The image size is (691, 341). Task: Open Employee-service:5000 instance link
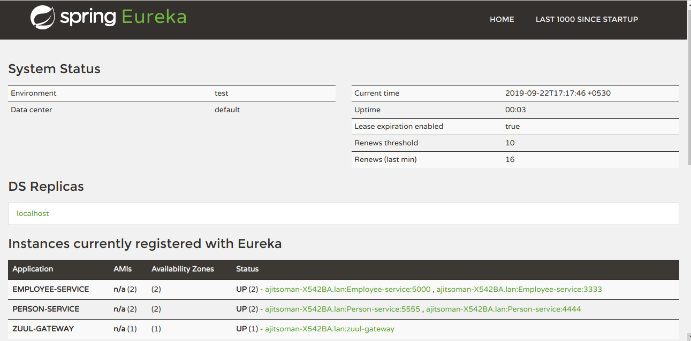tap(348, 289)
